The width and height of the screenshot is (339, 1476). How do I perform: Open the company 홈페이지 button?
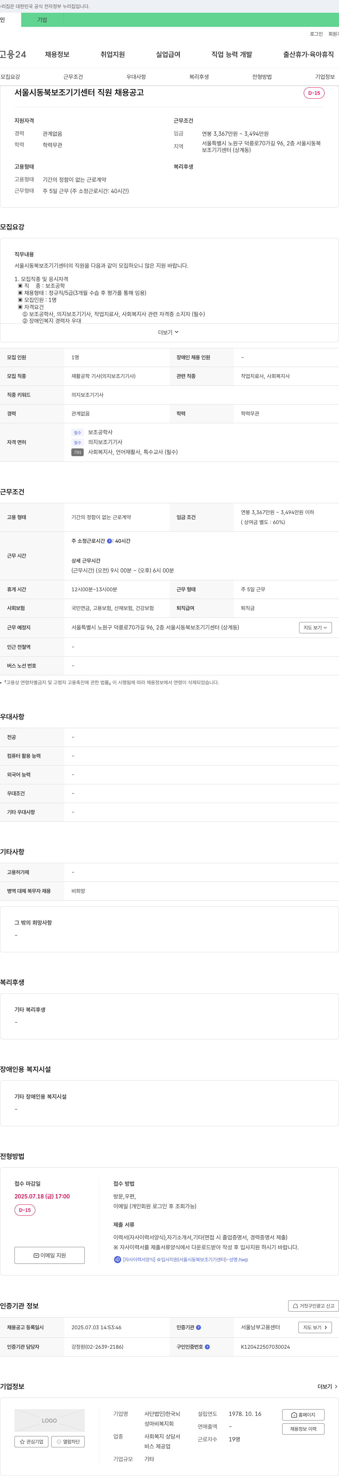(303, 1415)
